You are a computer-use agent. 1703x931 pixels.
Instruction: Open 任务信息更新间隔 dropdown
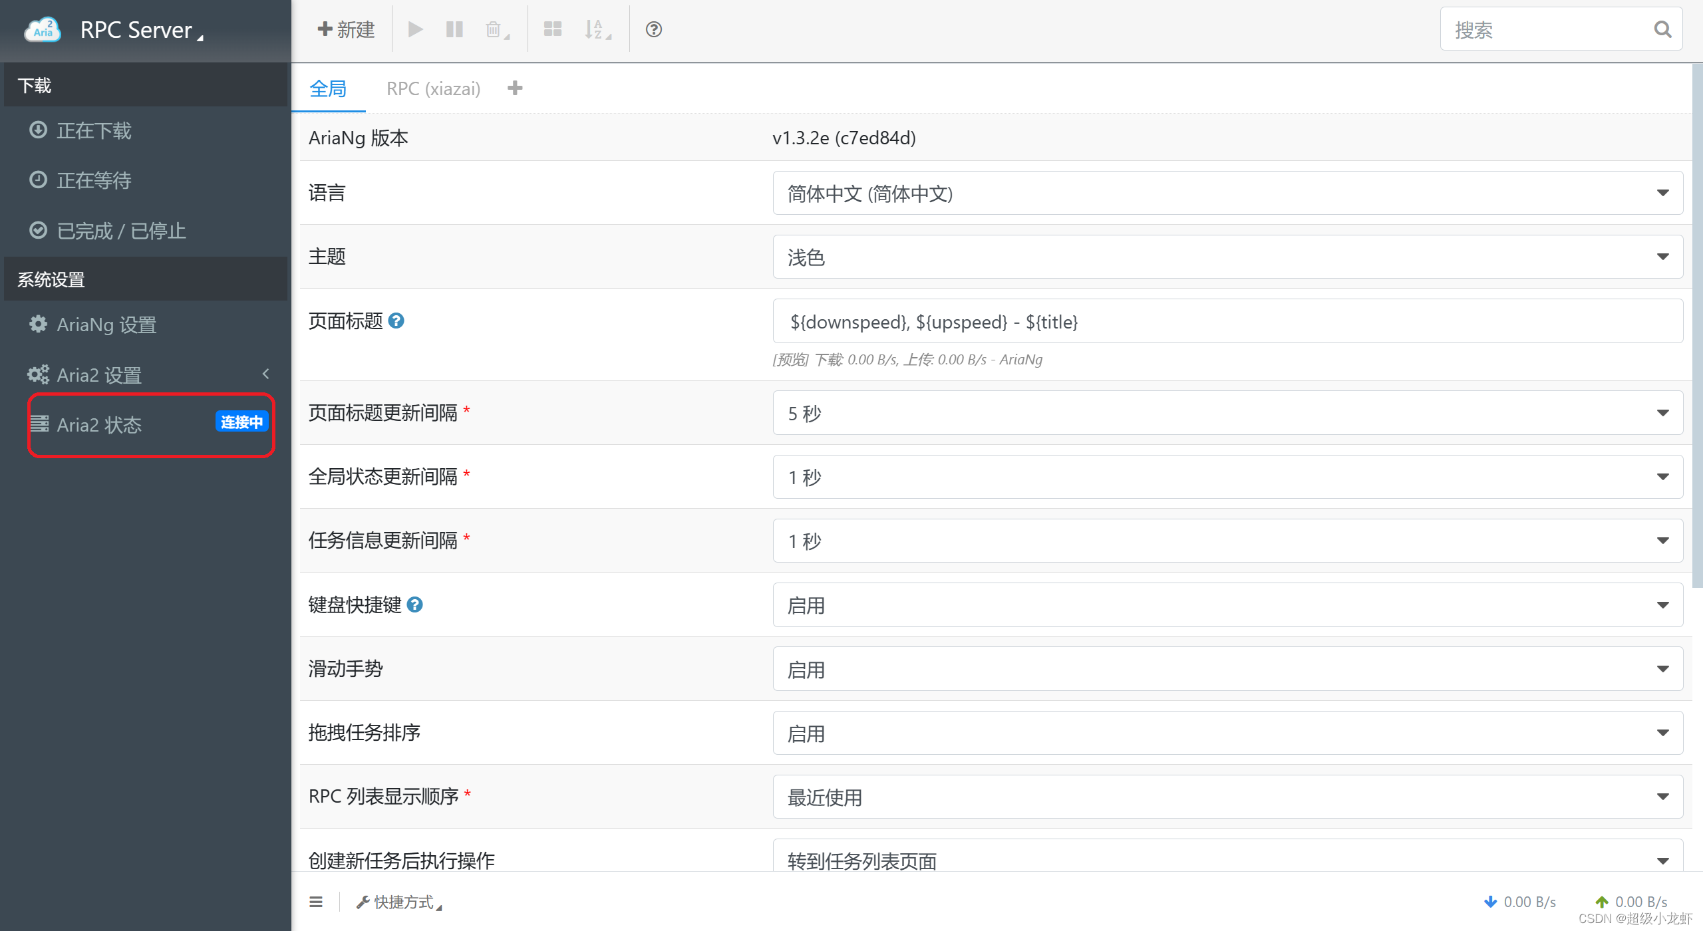[1228, 541]
